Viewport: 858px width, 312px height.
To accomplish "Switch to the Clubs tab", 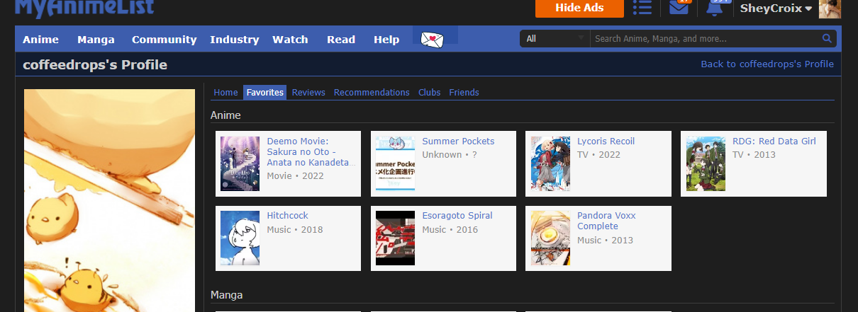I will point(429,93).
